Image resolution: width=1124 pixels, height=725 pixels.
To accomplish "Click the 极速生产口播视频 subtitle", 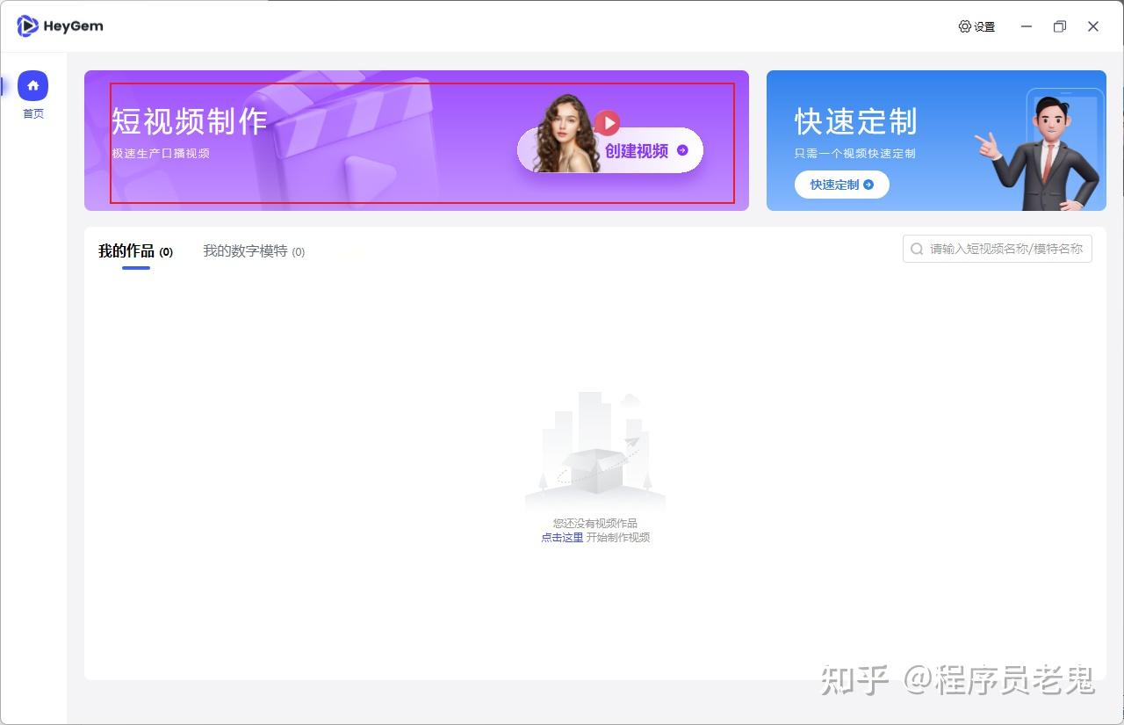I will pyautogui.click(x=161, y=154).
